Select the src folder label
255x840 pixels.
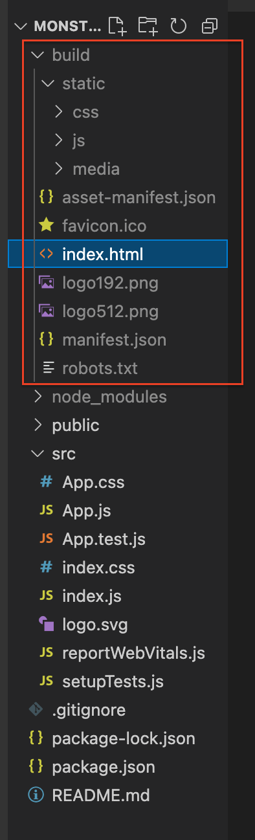[x=63, y=454]
